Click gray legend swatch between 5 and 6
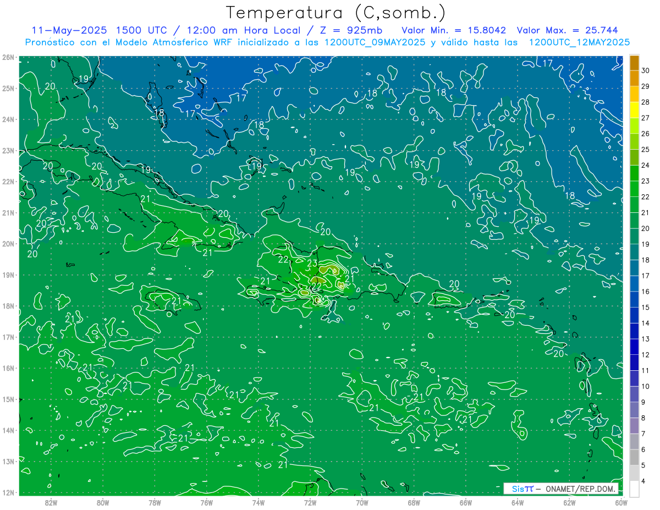Viewport: 660px width, 510px height. click(634, 457)
